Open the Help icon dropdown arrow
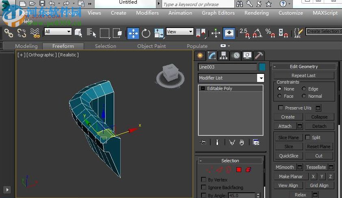 tap(290, 4)
